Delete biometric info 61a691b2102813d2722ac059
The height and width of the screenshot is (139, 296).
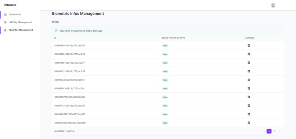coord(249,71)
